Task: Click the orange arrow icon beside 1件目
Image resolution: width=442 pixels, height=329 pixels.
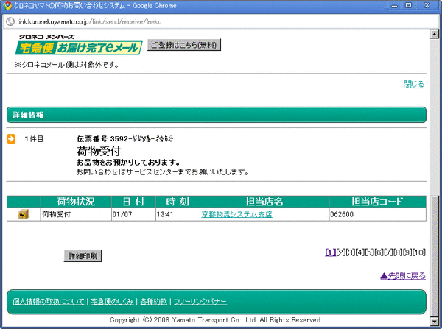Action: pyautogui.click(x=11, y=139)
